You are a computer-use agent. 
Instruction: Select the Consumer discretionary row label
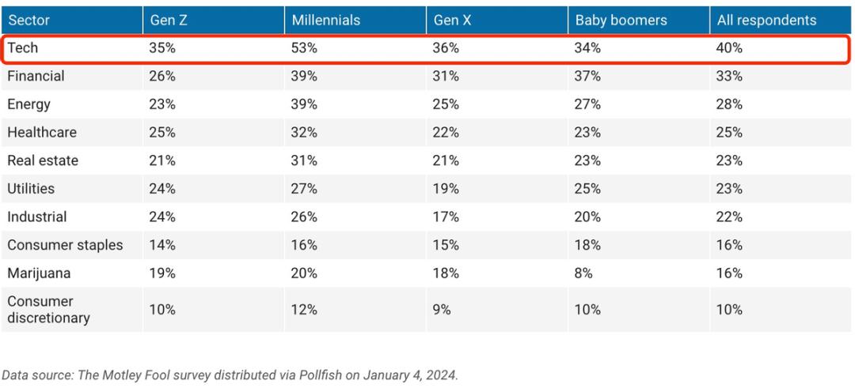(x=48, y=309)
